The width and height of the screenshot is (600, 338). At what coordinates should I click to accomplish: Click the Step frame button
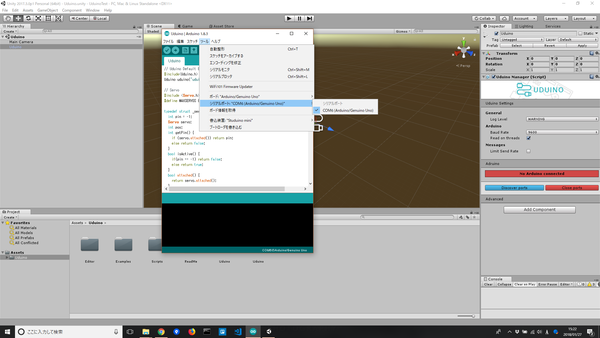pos(309,18)
